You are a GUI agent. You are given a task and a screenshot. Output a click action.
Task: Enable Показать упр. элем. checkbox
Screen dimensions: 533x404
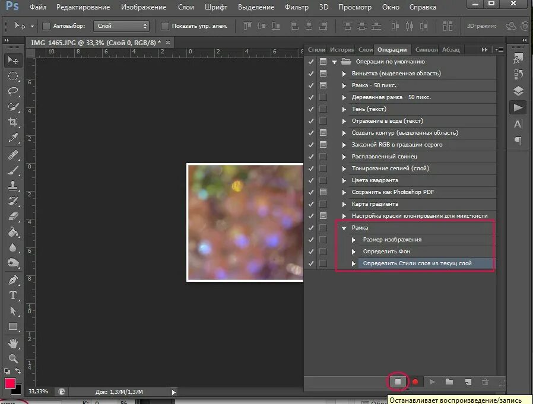(x=165, y=26)
